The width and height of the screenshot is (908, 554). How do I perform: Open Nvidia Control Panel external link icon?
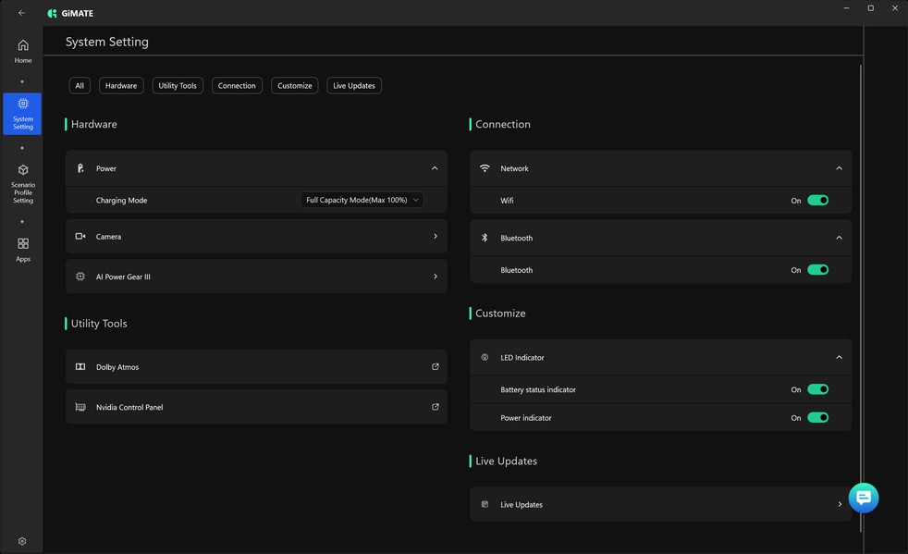[x=436, y=407]
